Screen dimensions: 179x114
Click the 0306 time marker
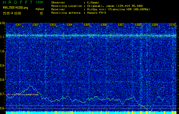[104, 25]
